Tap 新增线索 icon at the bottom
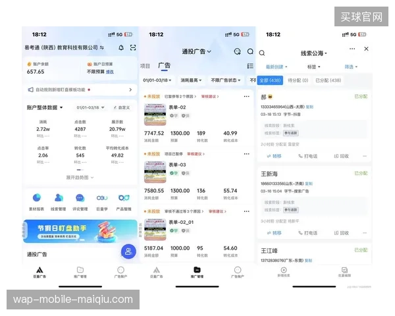Image resolution: width=395 pixels, height=316 pixels. (284, 270)
